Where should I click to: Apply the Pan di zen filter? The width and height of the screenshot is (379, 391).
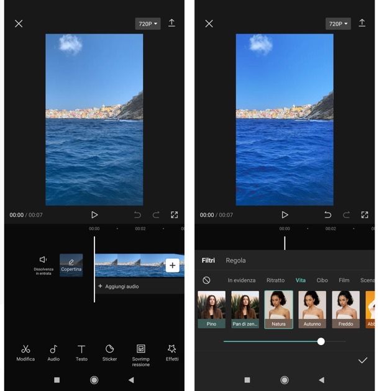(245, 309)
